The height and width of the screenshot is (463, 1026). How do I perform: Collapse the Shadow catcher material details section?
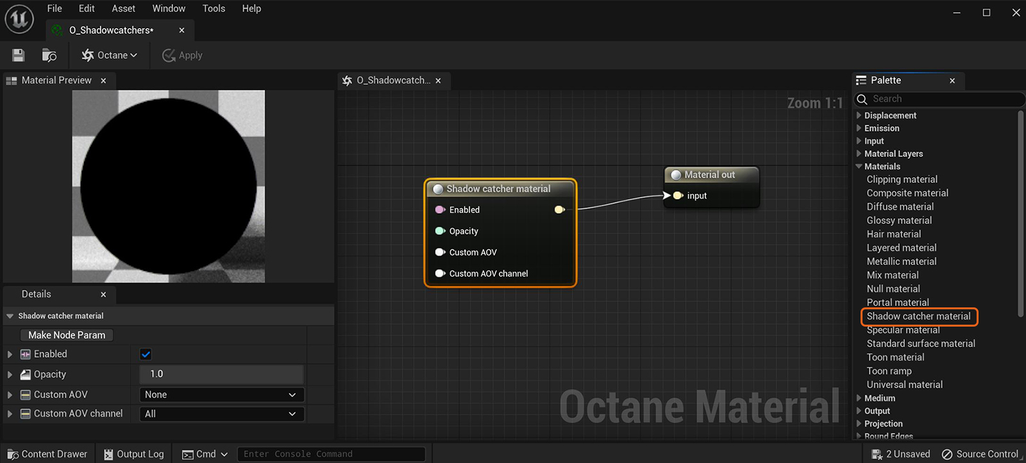pos(10,316)
